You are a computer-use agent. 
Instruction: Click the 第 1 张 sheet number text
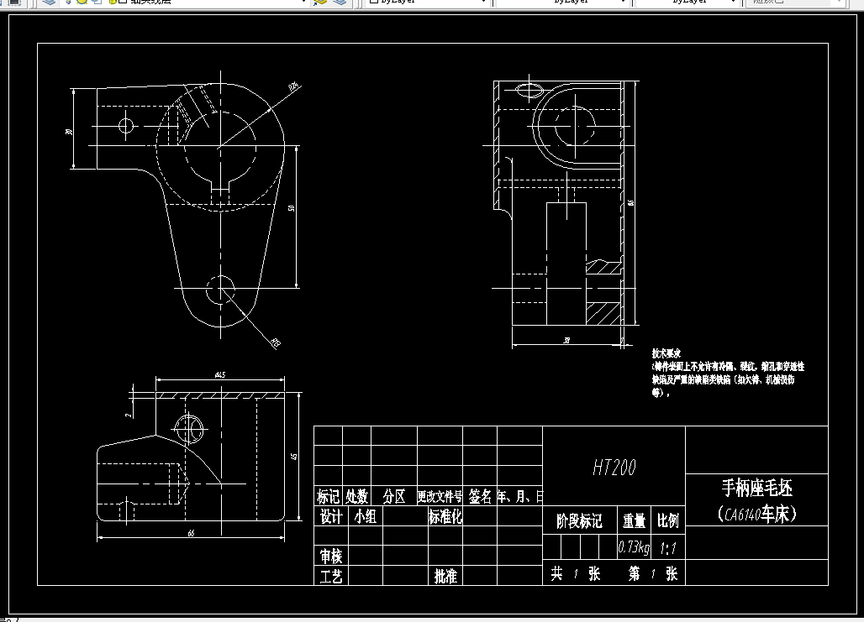coord(653,574)
